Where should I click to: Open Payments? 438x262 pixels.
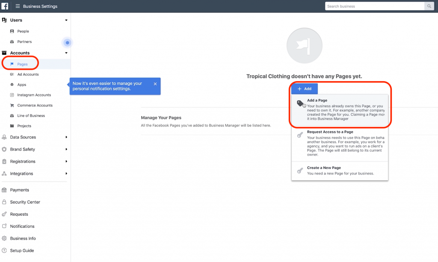[19, 190]
